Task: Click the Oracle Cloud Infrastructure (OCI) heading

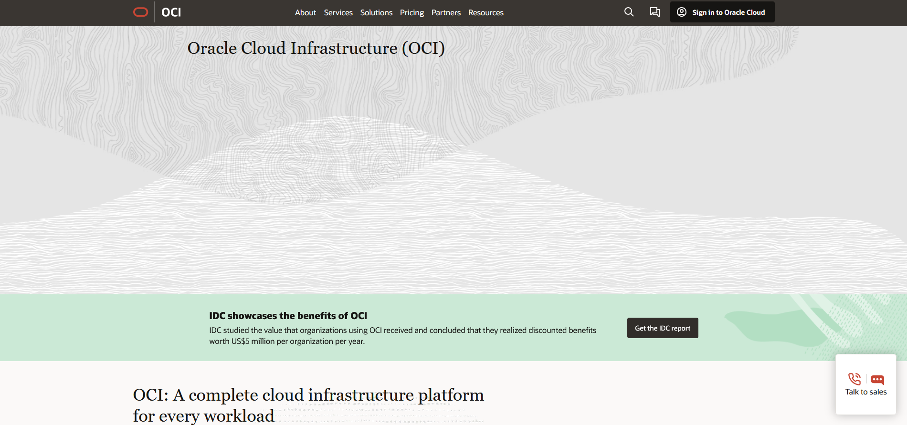Action: coord(316,48)
